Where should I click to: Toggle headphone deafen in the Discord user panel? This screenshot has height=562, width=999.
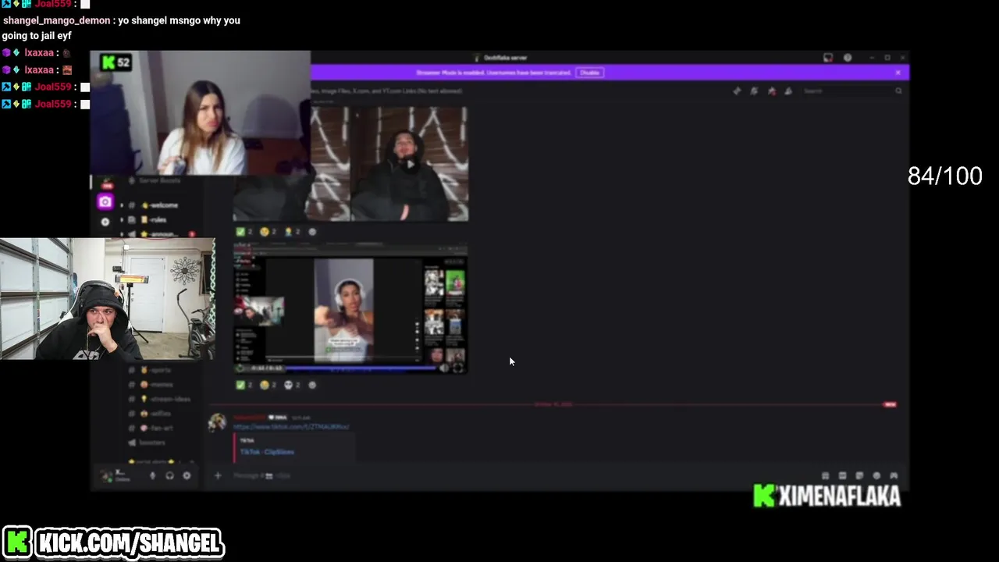click(169, 475)
